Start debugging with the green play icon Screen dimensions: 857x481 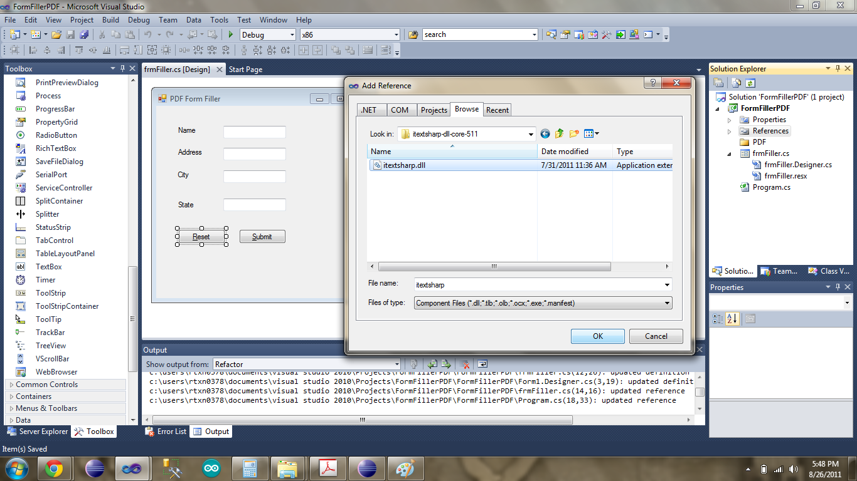(230, 34)
